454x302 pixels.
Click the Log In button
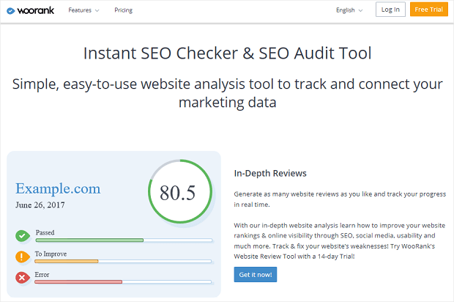point(390,10)
